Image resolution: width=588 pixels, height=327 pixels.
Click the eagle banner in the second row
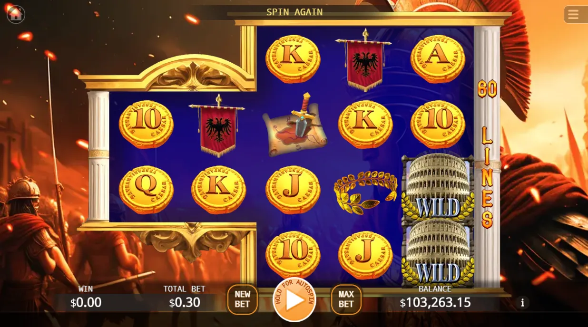pyautogui.click(x=217, y=125)
